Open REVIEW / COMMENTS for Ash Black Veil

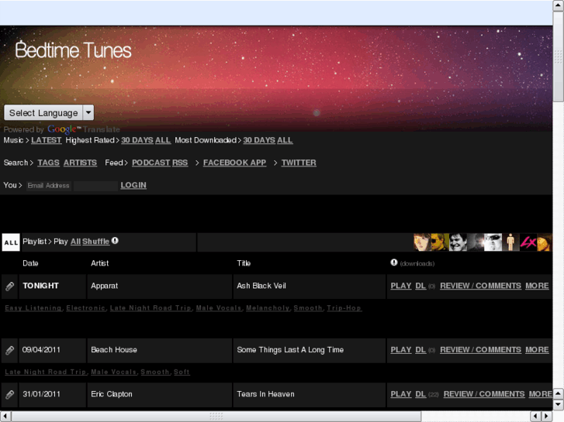click(x=480, y=286)
